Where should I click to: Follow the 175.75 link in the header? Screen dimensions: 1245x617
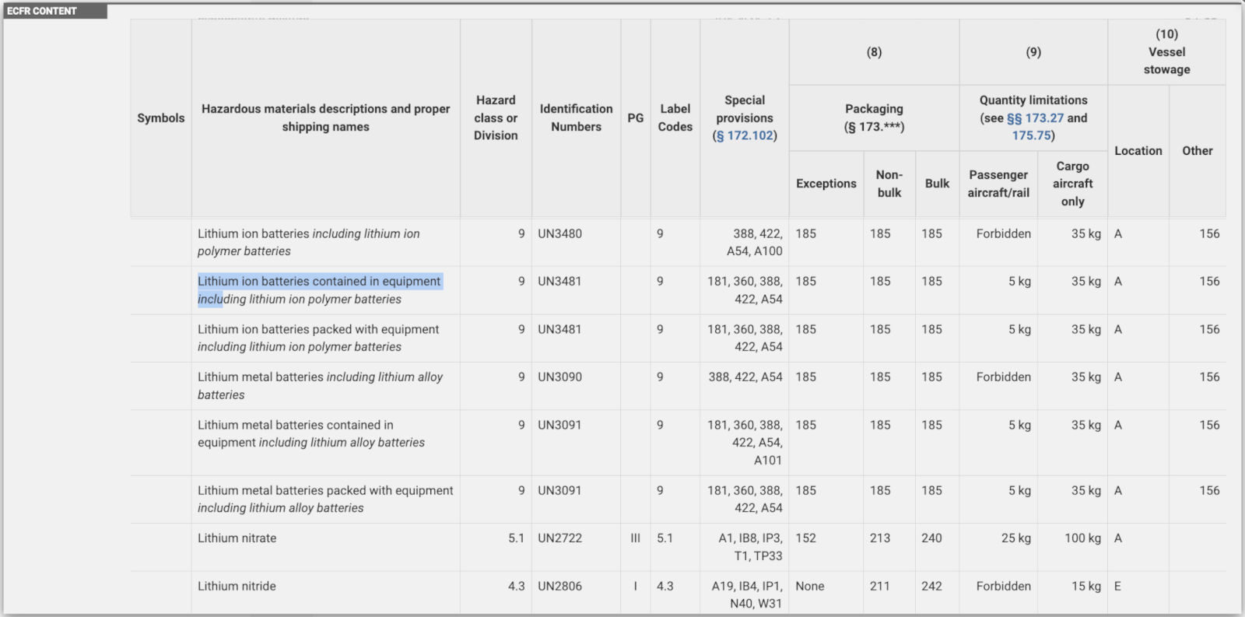point(1032,135)
